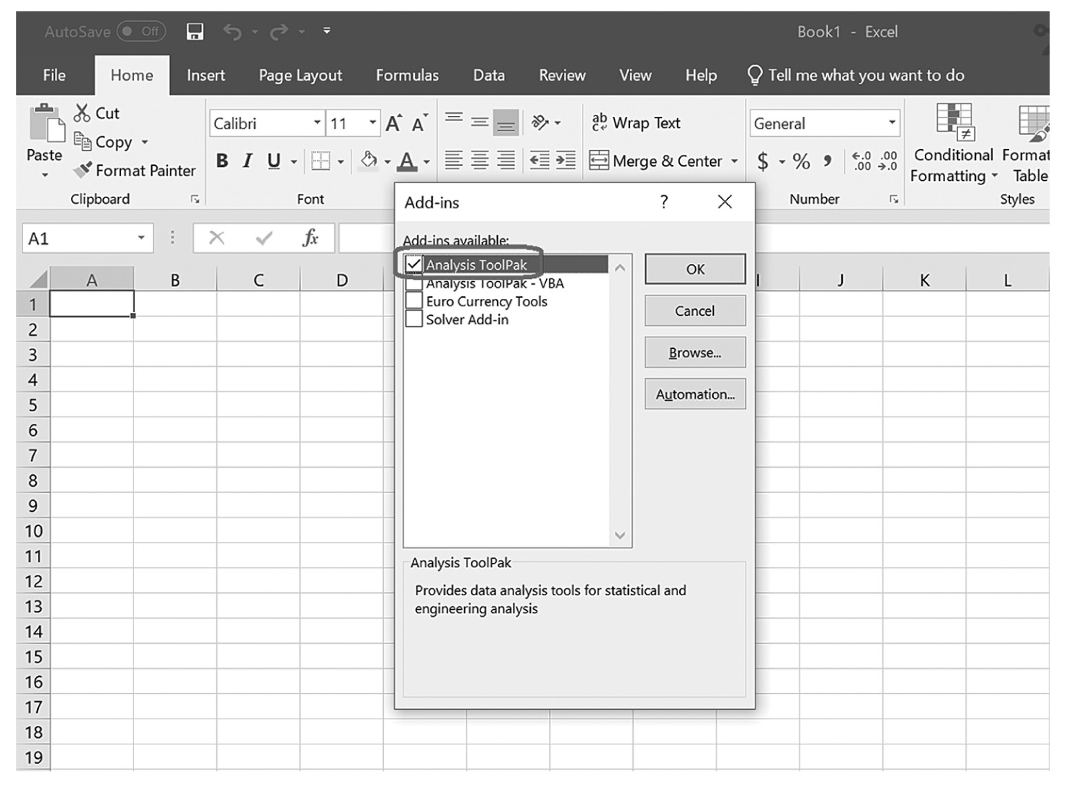Open Customize Quick Access Toolbar arrow
Screen dimensions: 1066x787
pyautogui.click(x=327, y=31)
